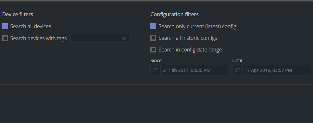Expand the tags dropdown chevron
The width and height of the screenshot is (313, 123).
pyautogui.click(x=124, y=39)
